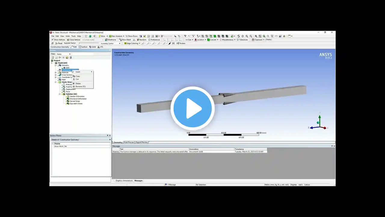Apply Random colors
The image size is (385, 217).
tap(141, 40)
